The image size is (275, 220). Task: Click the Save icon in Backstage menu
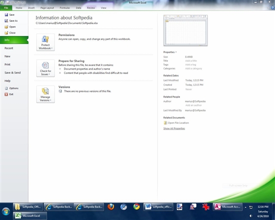6,15
